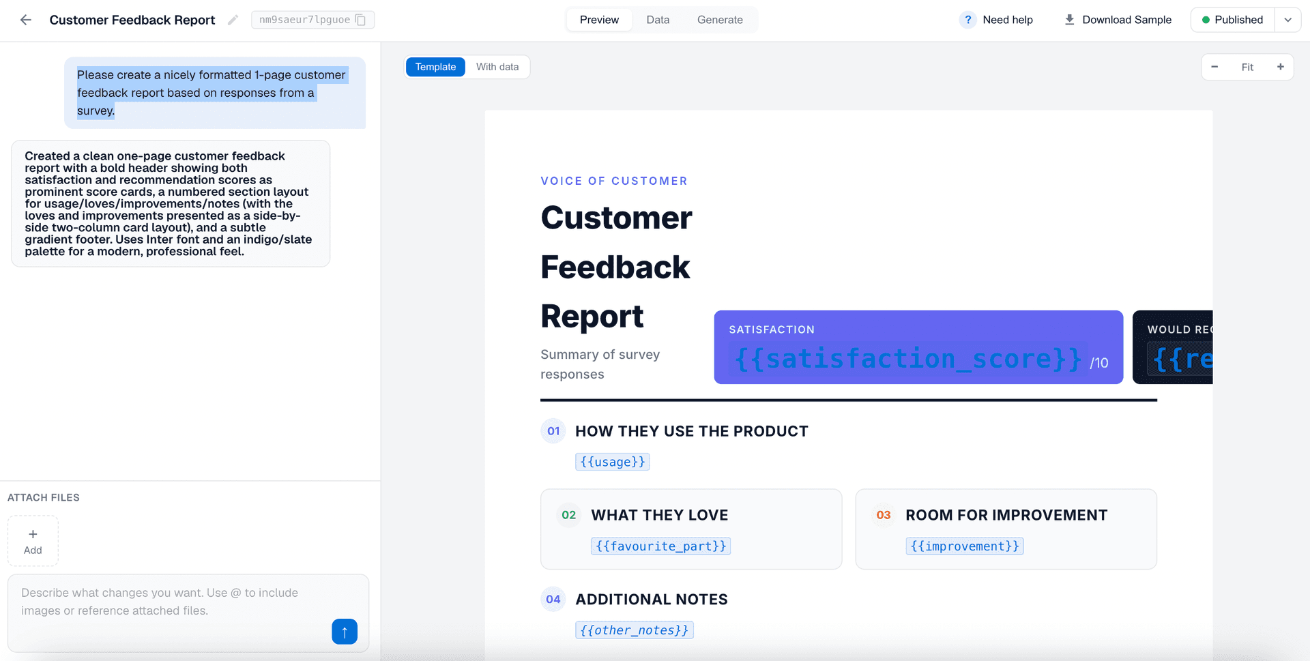Open the Data tab

658,20
